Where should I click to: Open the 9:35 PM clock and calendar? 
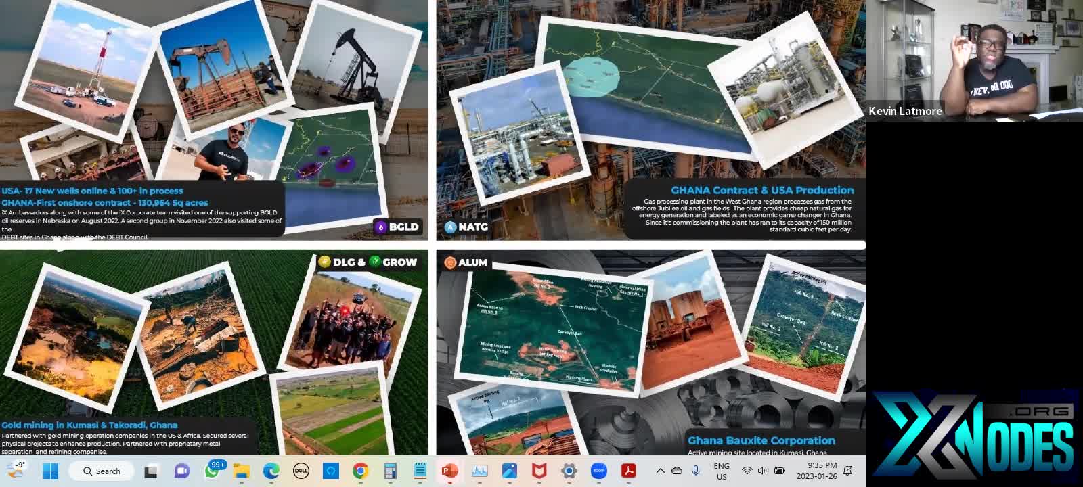[817, 471]
